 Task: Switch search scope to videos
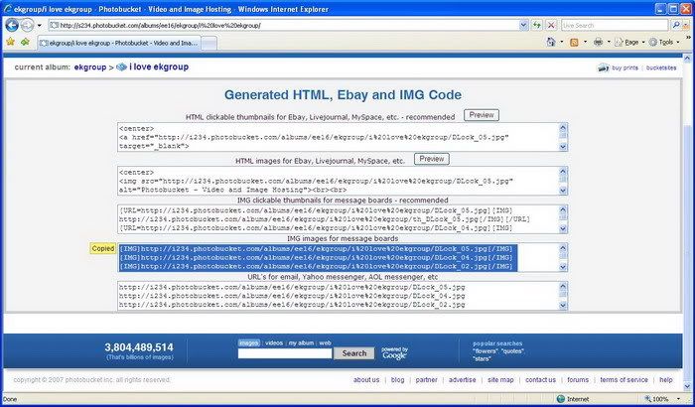click(273, 342)
